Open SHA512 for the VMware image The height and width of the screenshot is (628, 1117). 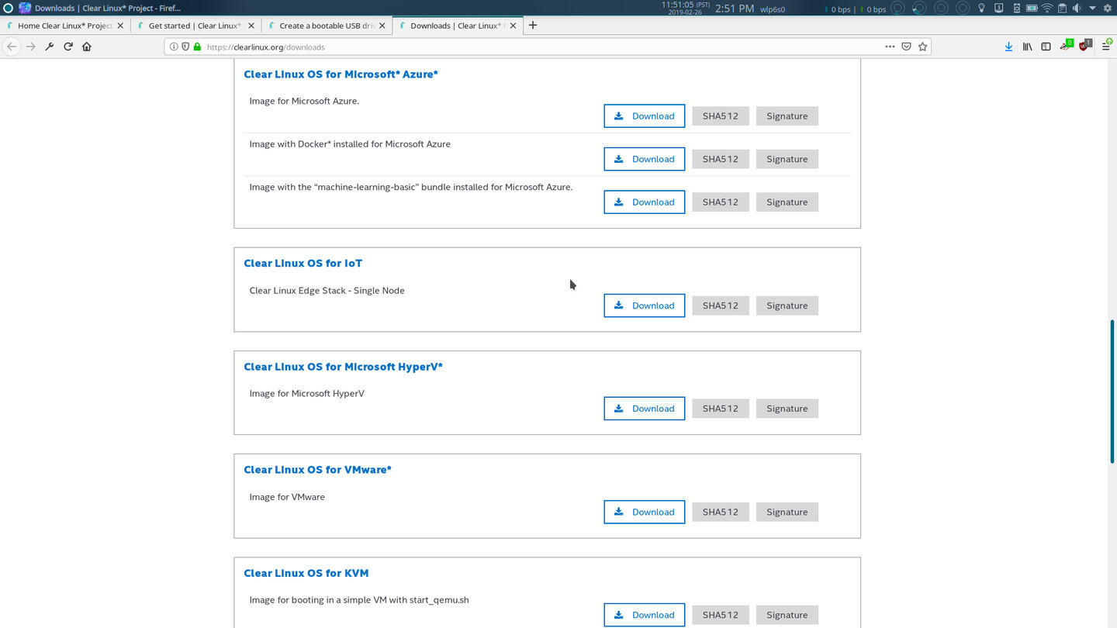tap(720, 512)
